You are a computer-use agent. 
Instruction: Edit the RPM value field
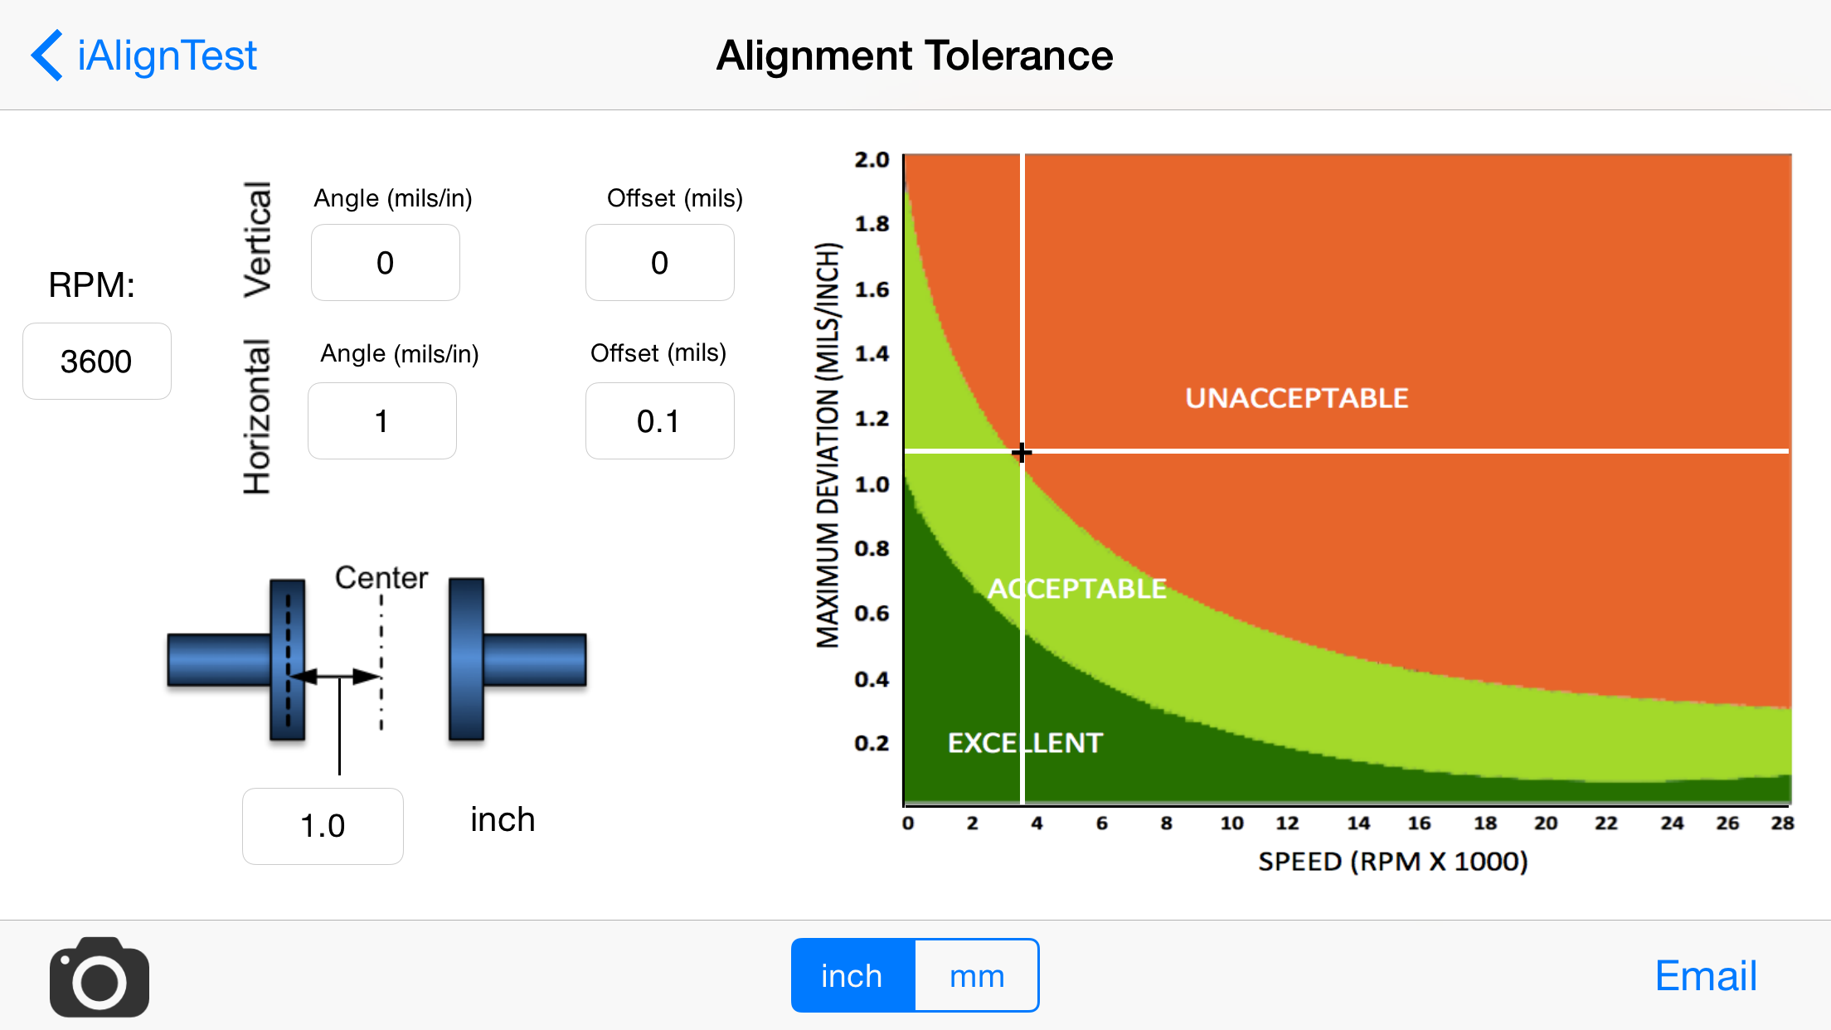click(97, 362)
